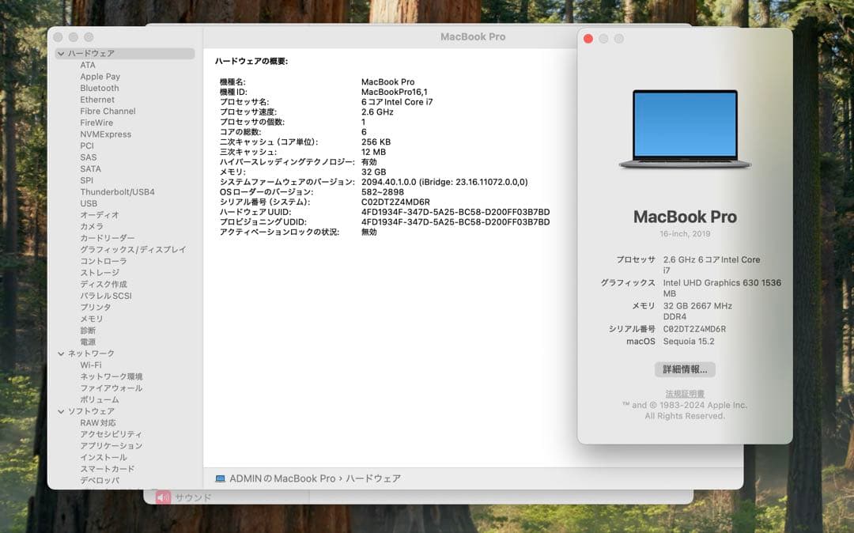Click the 三次キャッシュ 12 MB value
Viewport: 854px width, 533px height.
pyautogui.click(x=373, y=152)
